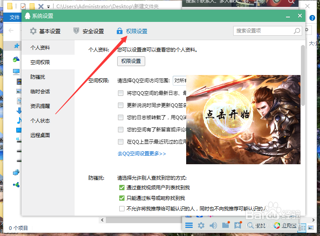320x236 pixels.
Task: Click the 点击开始 game advertisement image
Action: point(243,120)
